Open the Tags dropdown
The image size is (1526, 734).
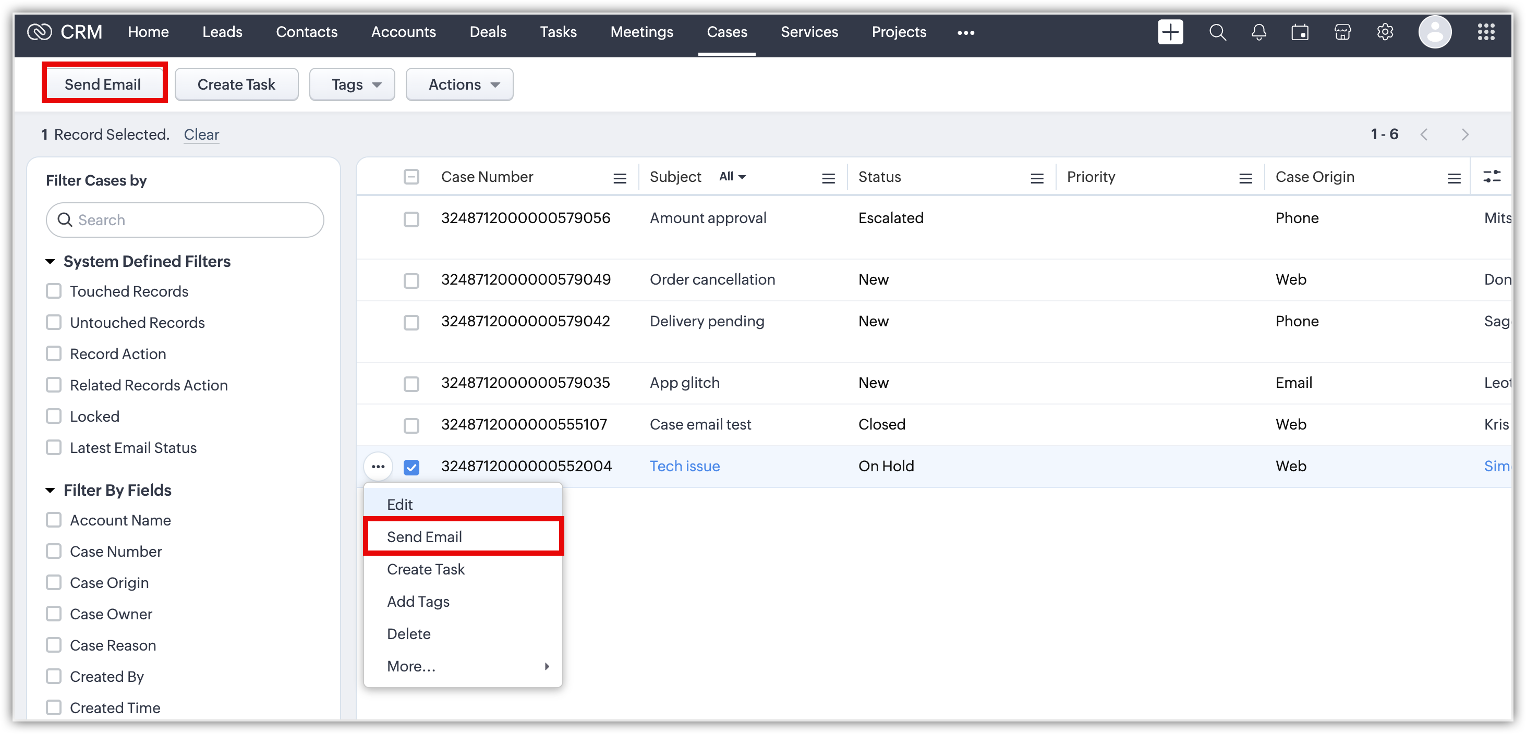[352, 84]
